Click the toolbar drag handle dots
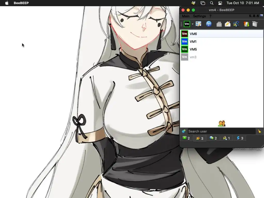 [181, 24]
